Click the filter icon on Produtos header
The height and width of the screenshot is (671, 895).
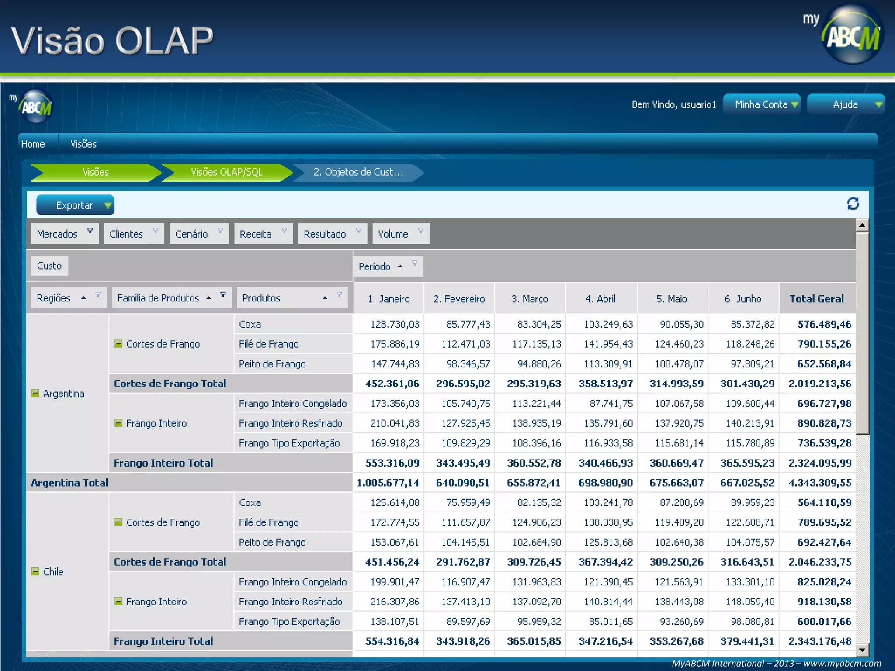tap(339, 295)
